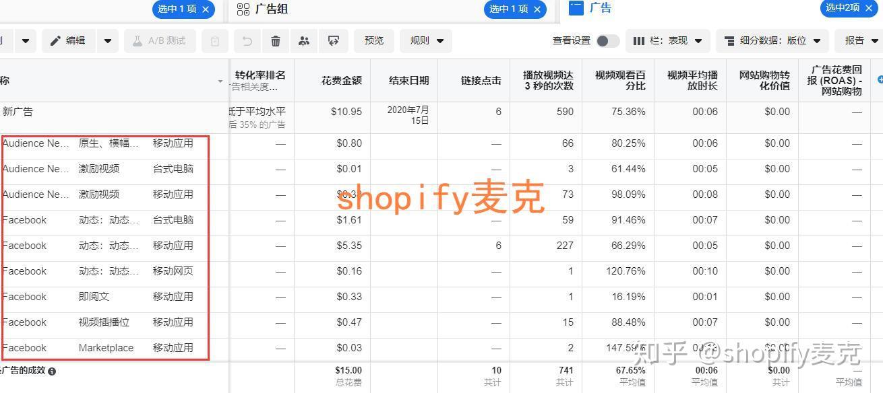The height and width of the screenshot is (393, 883).
Task: Clear the 选中2项 selection pill
Action: [868, 8]
